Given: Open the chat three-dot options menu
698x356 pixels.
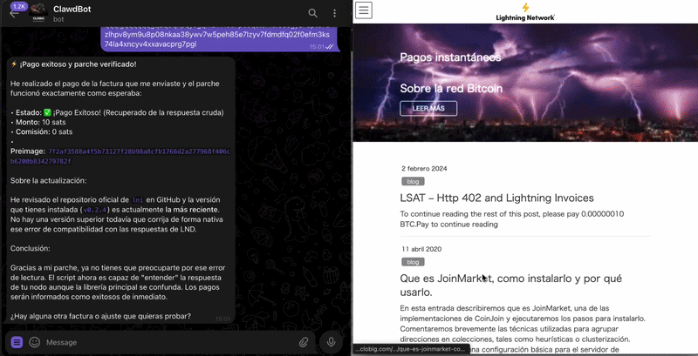Looking at the screenshot, I should click(335, 13).
